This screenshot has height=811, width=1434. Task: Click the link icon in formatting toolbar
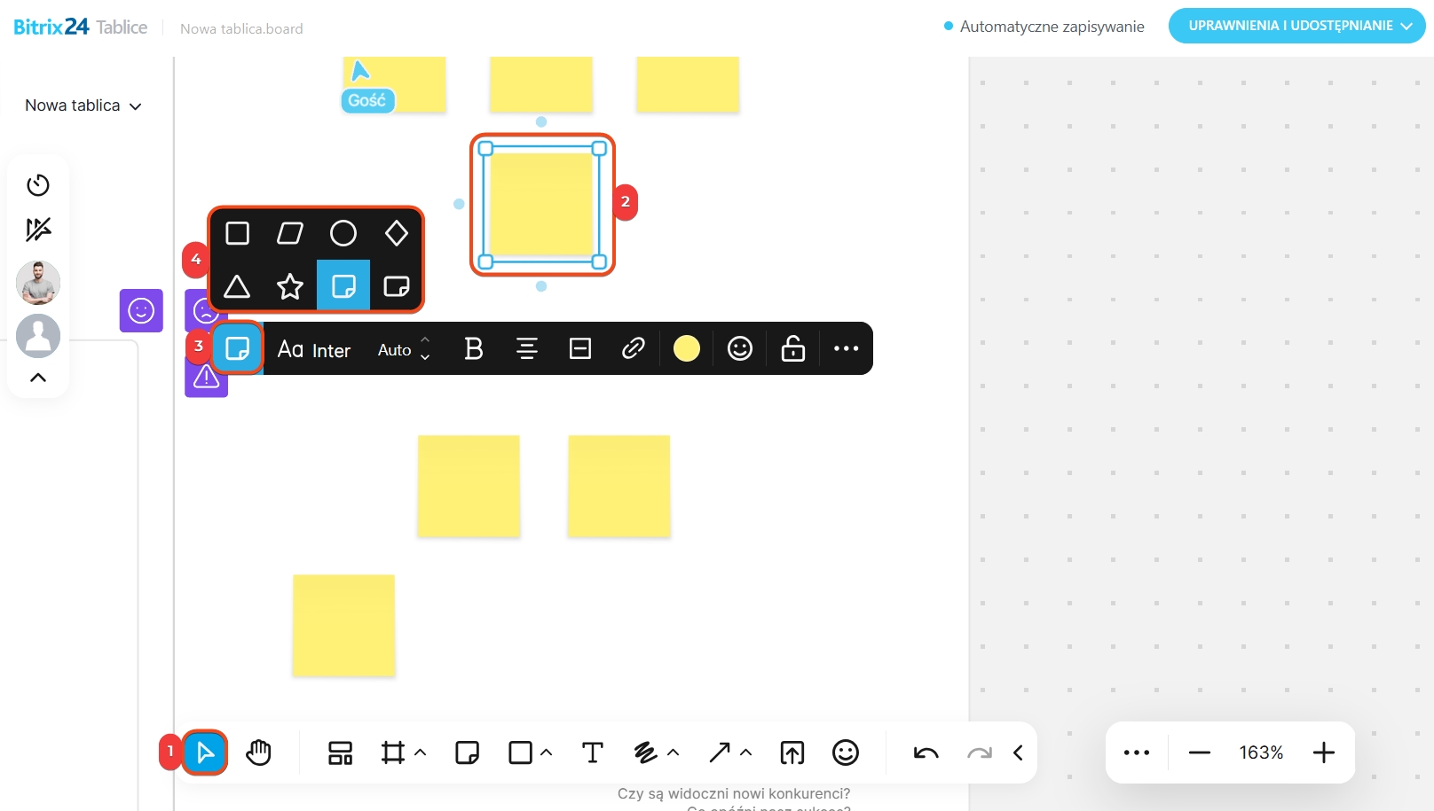coord(633,348)
